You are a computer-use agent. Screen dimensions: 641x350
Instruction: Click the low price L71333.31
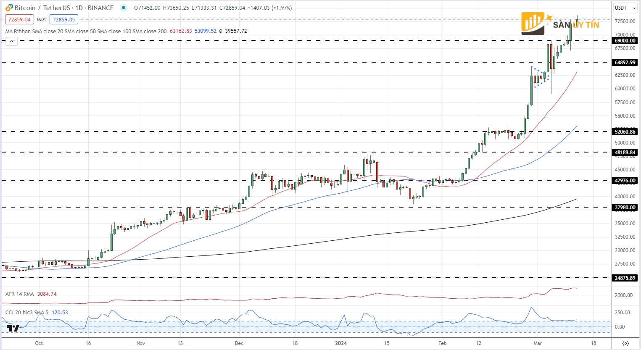(x=204, y=8)
